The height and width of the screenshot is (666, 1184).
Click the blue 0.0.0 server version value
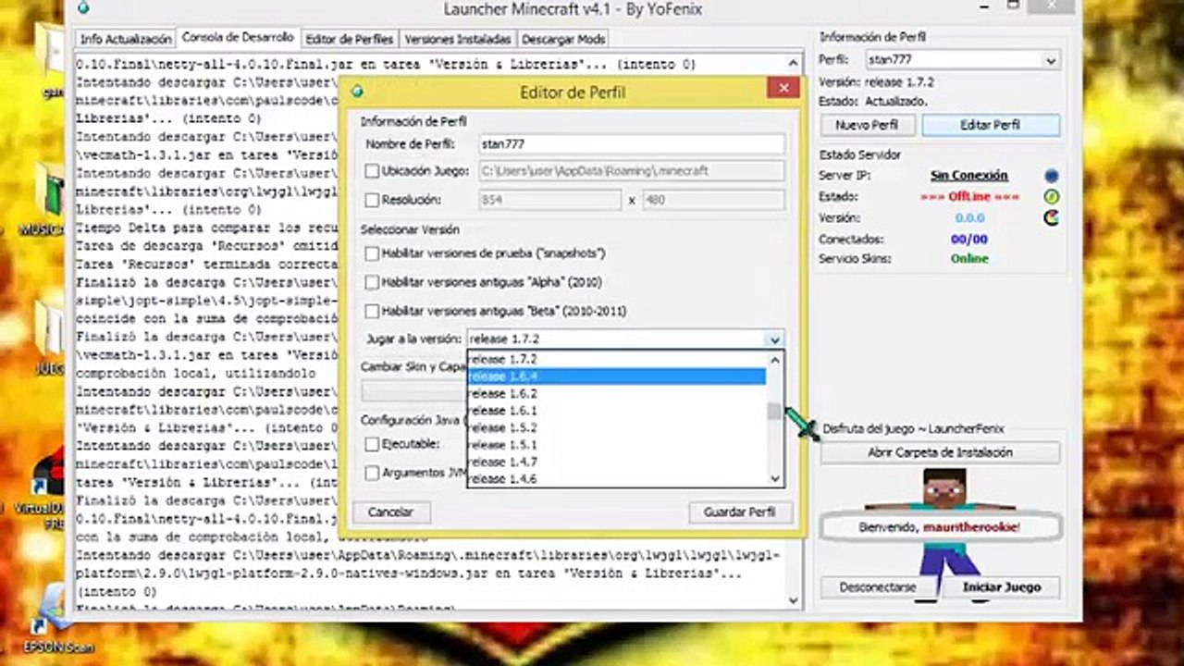[x=969, y=218]
